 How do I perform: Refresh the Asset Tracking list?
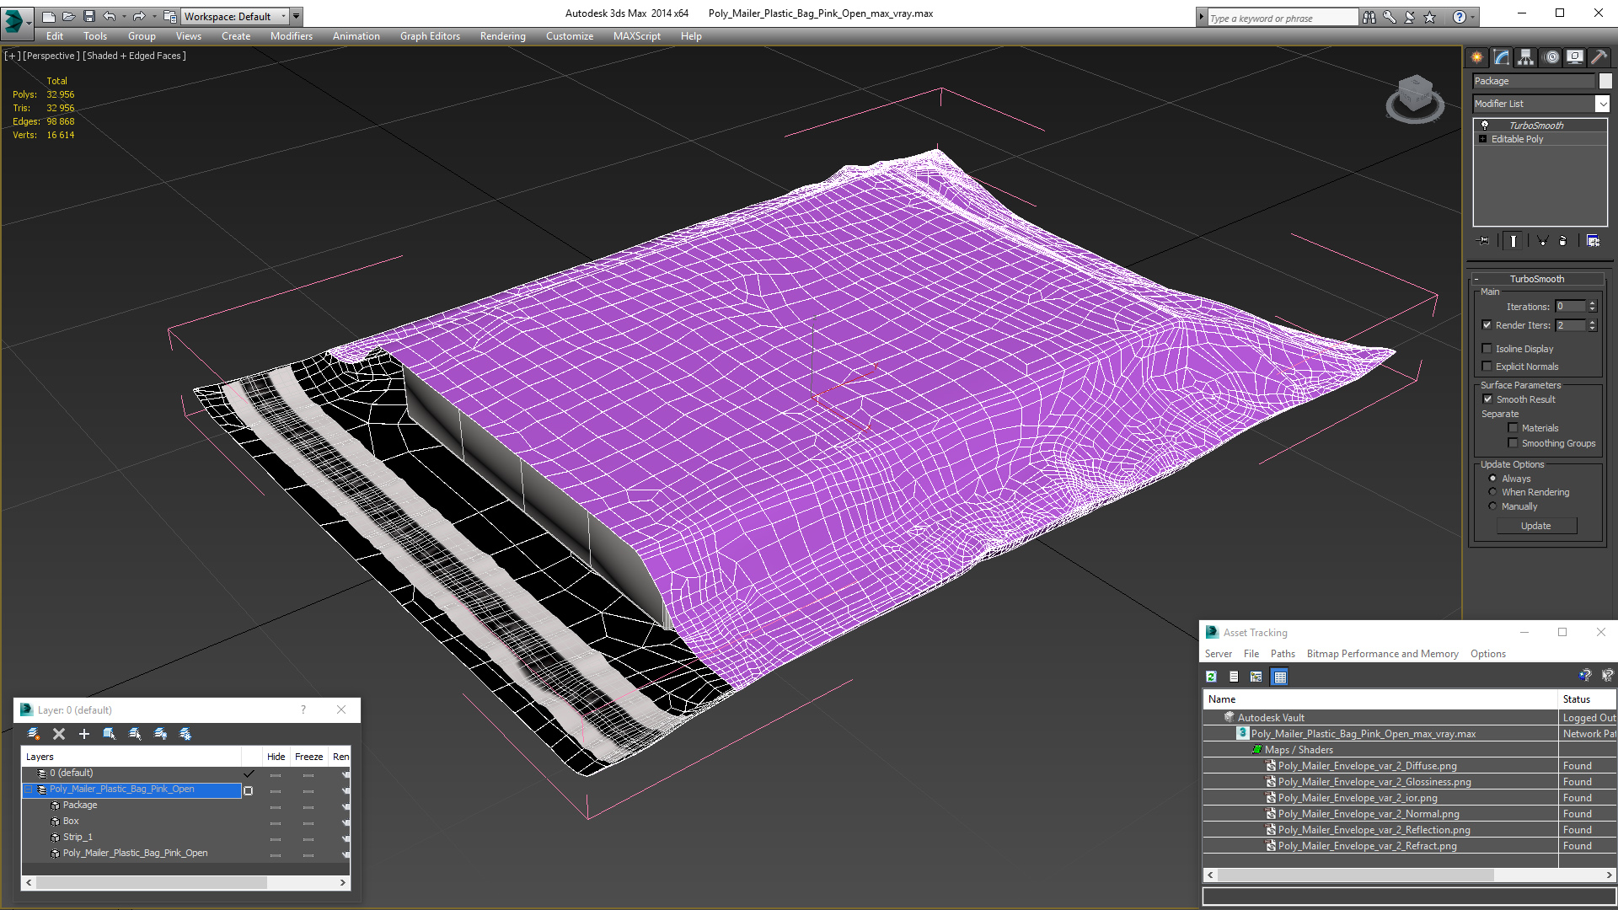(1211, 677)
